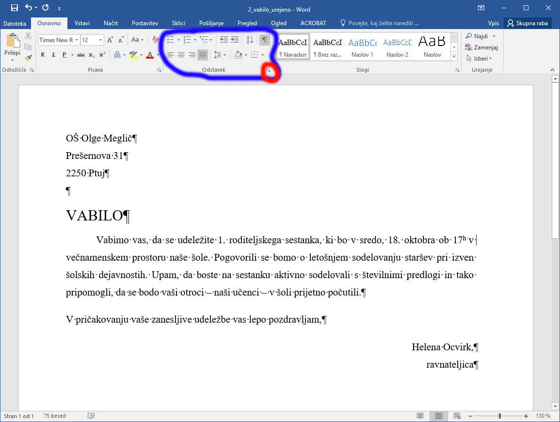Open the Times New Roman font name dropdown
This screenshot has height=422, width=560.
[x=77, y=40]
